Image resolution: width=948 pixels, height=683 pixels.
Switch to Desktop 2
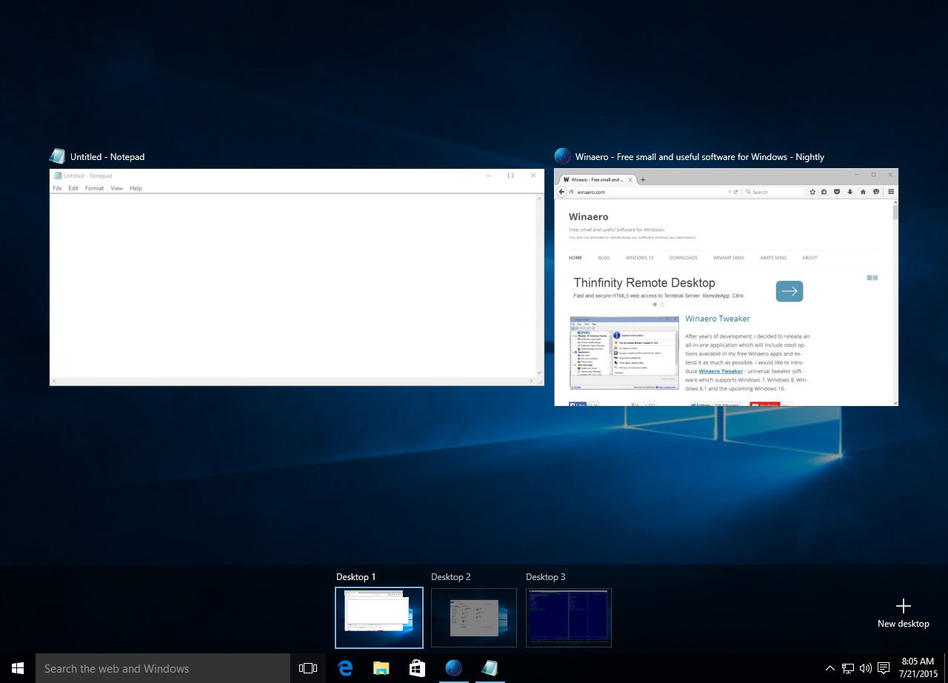pos(474,618)
